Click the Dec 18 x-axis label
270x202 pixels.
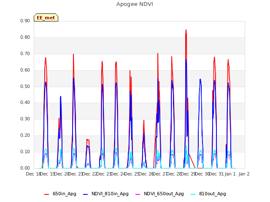click(x=33, y=174)
